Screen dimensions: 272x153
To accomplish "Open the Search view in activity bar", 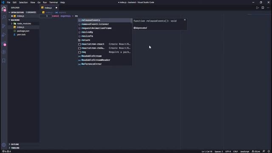I will click(4, 17).
